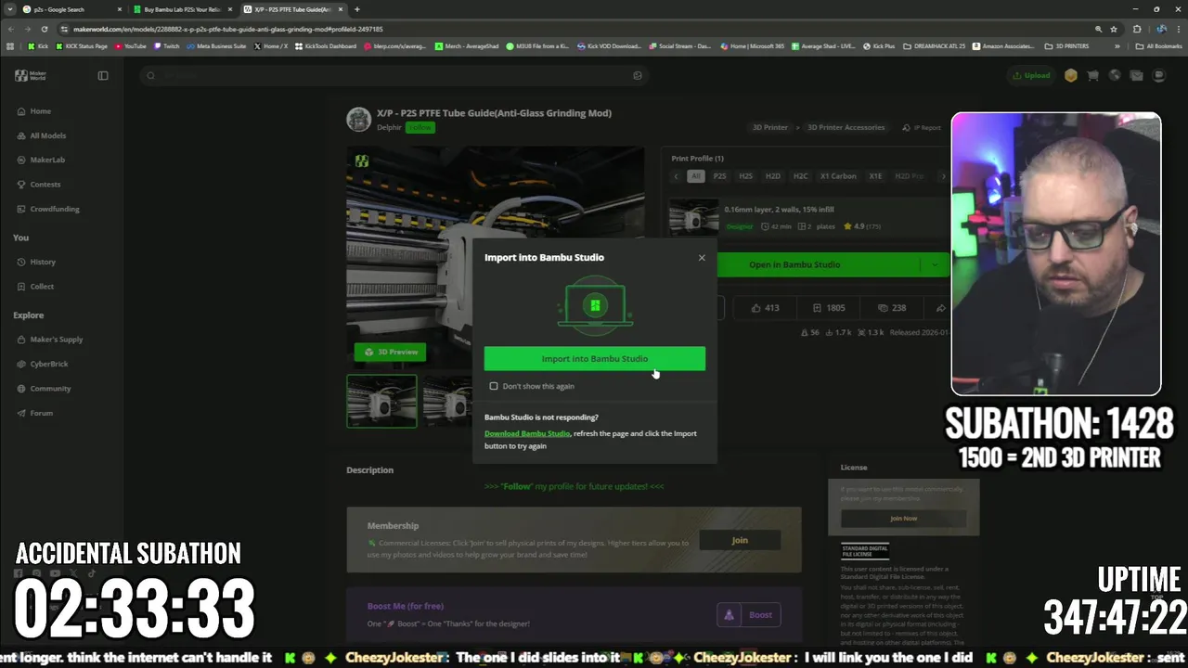
Task: Click the share arrow icon
Action: 940,308
